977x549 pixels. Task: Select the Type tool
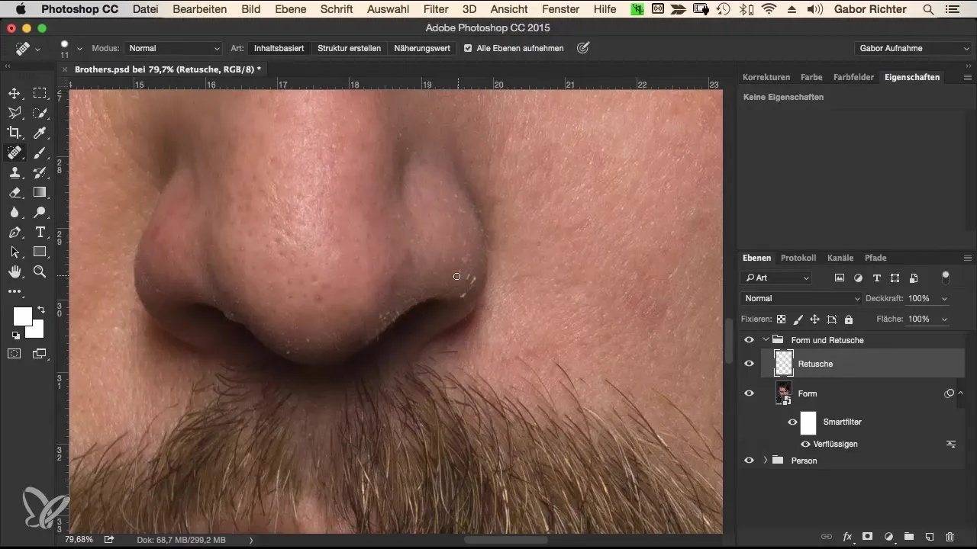[40, 232]
